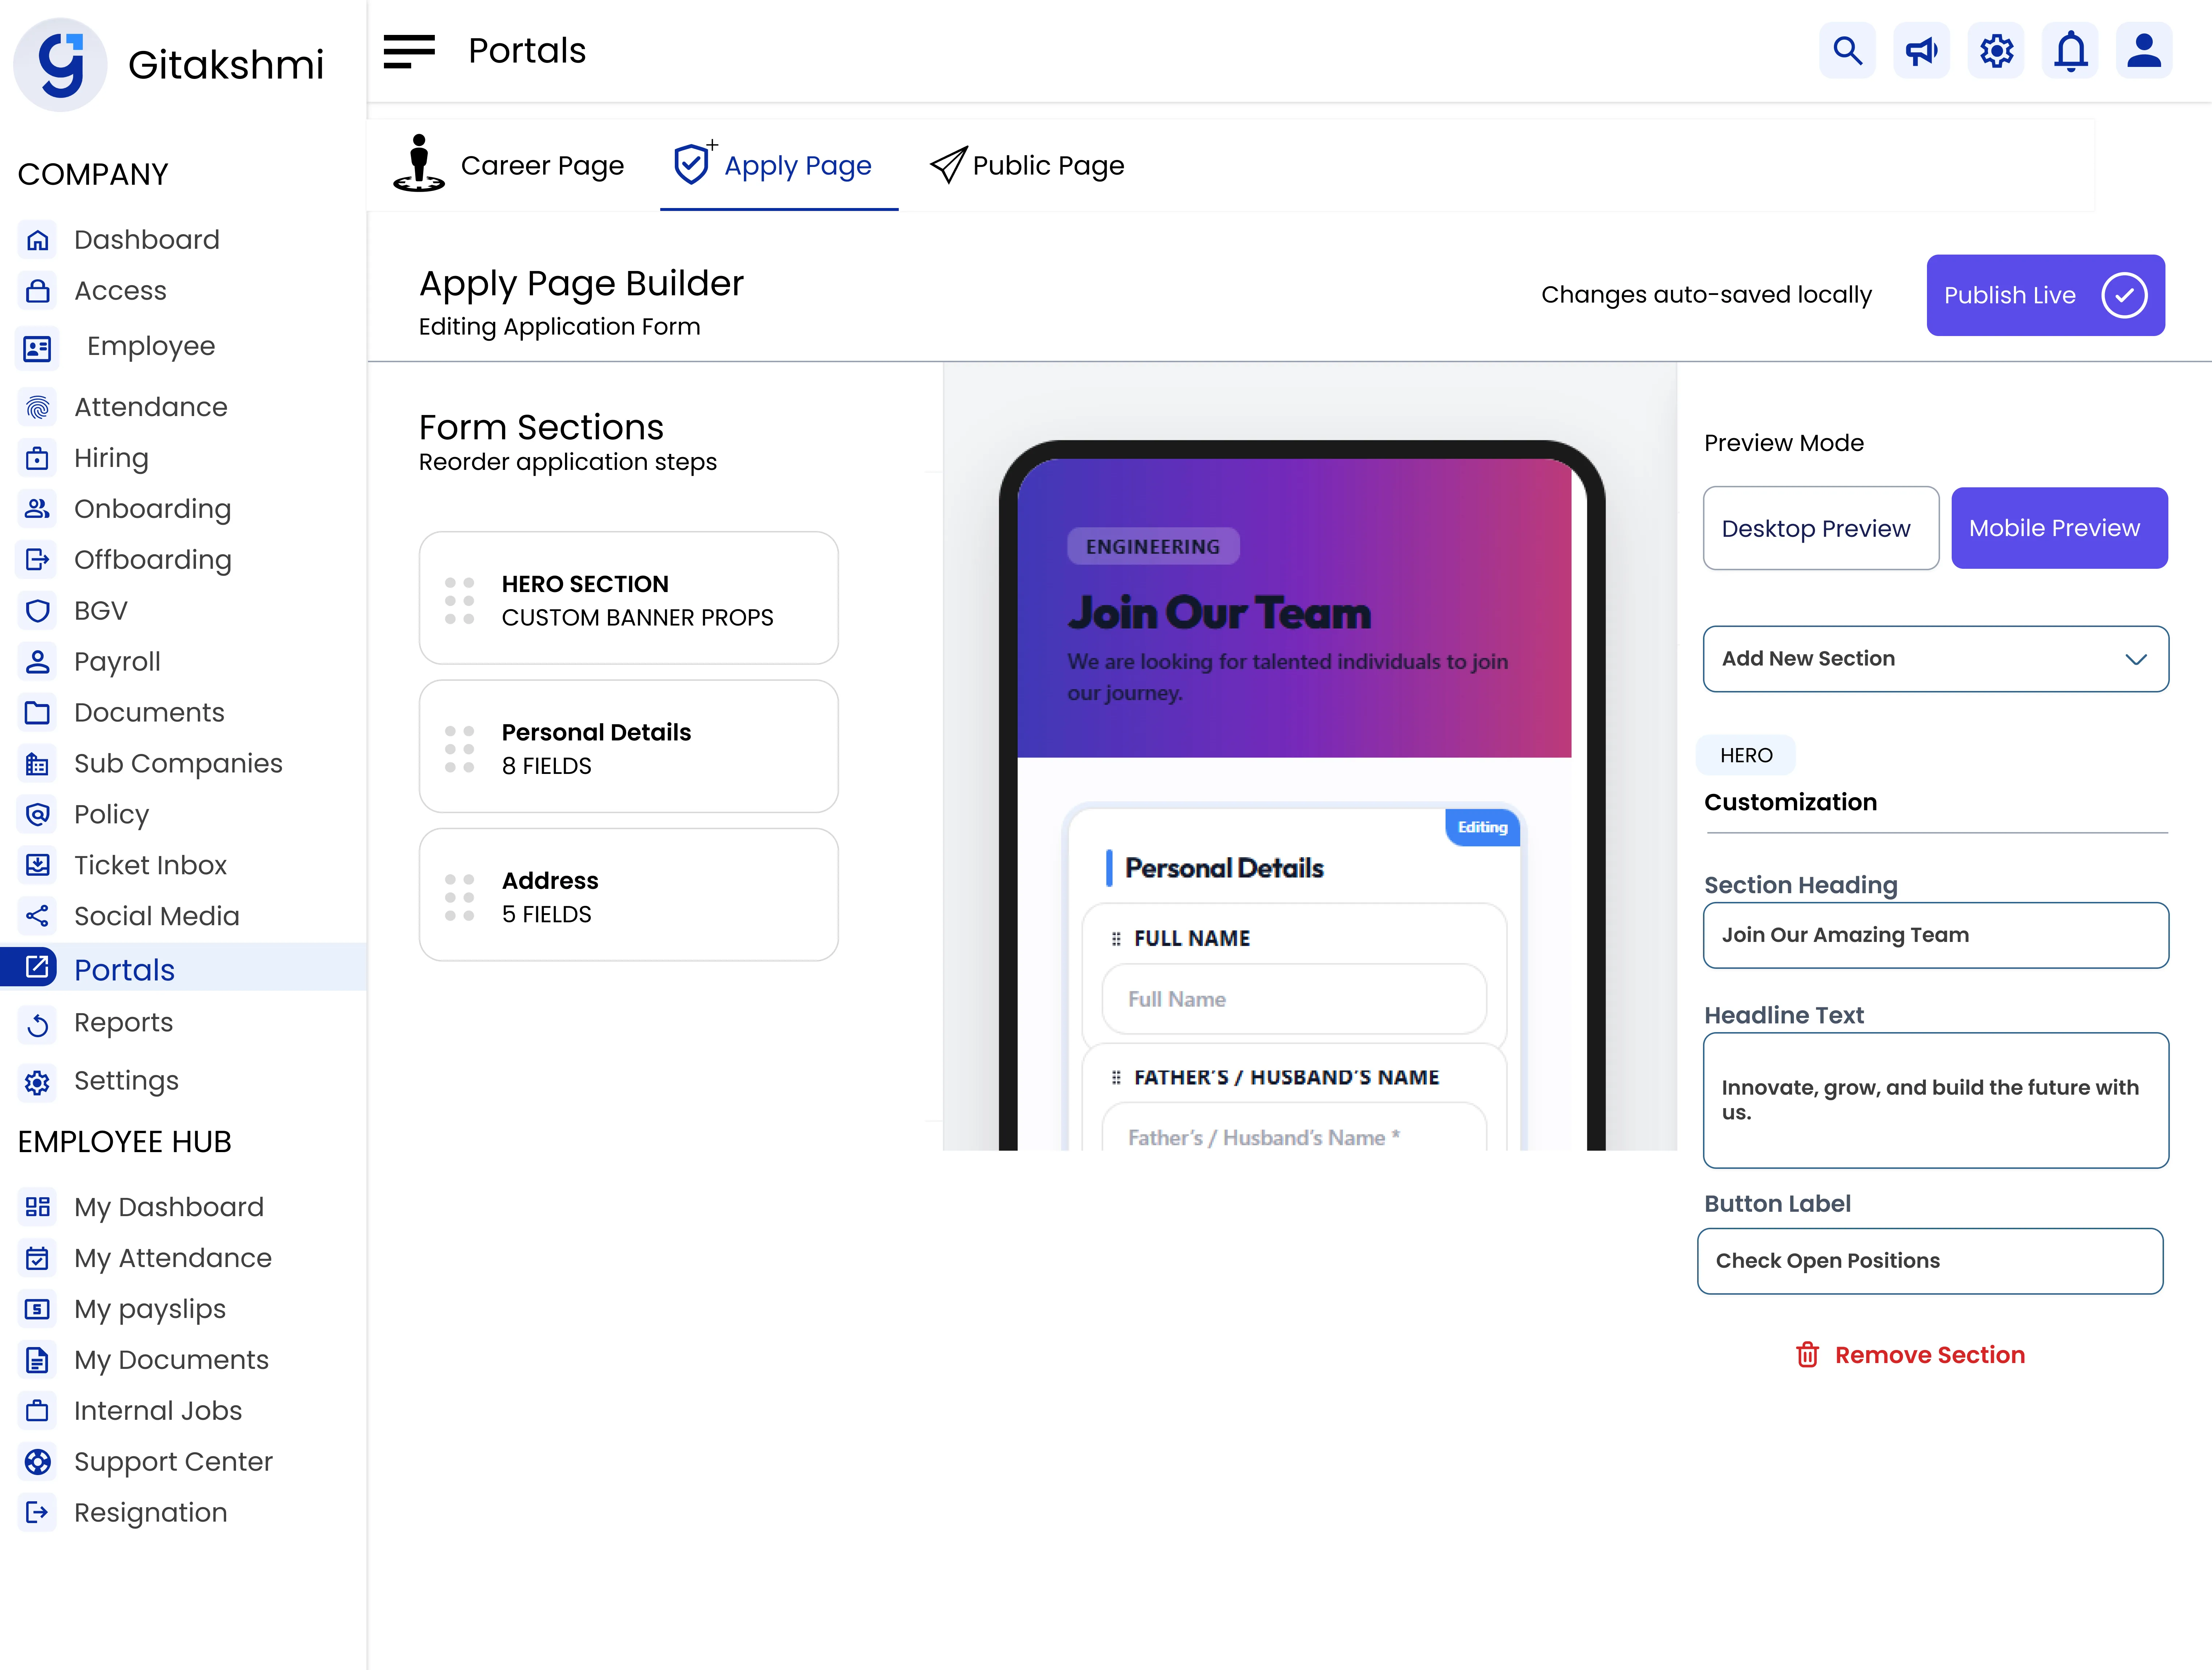Open the settings gear in header
Viewport: 2212px width, 1670px height.
click(1996, 50)
